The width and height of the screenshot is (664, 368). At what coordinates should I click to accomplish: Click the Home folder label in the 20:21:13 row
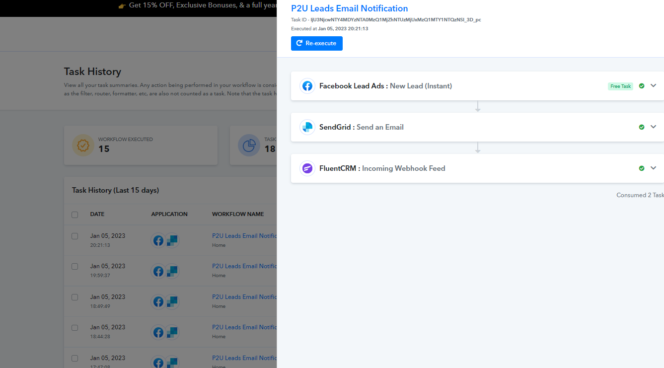tap(219, 245)
